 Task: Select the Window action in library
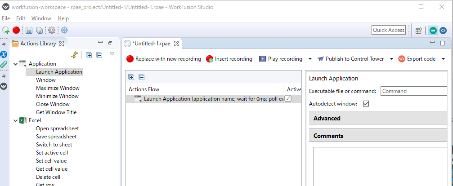click(45, 80)
